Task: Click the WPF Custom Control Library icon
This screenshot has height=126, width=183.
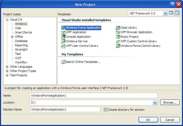Action: 118,41
